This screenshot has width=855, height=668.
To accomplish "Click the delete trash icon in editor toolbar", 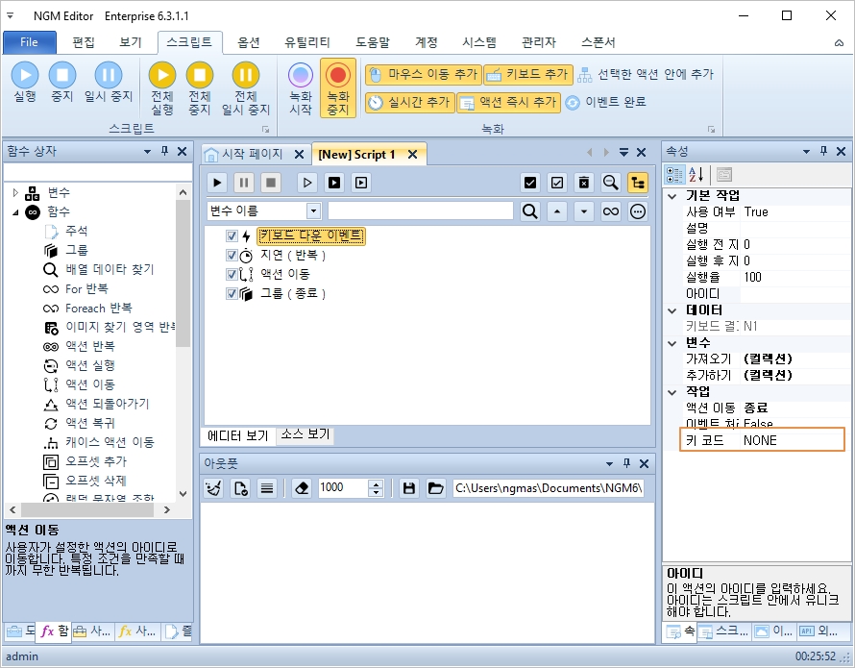I will pos(583,183).
